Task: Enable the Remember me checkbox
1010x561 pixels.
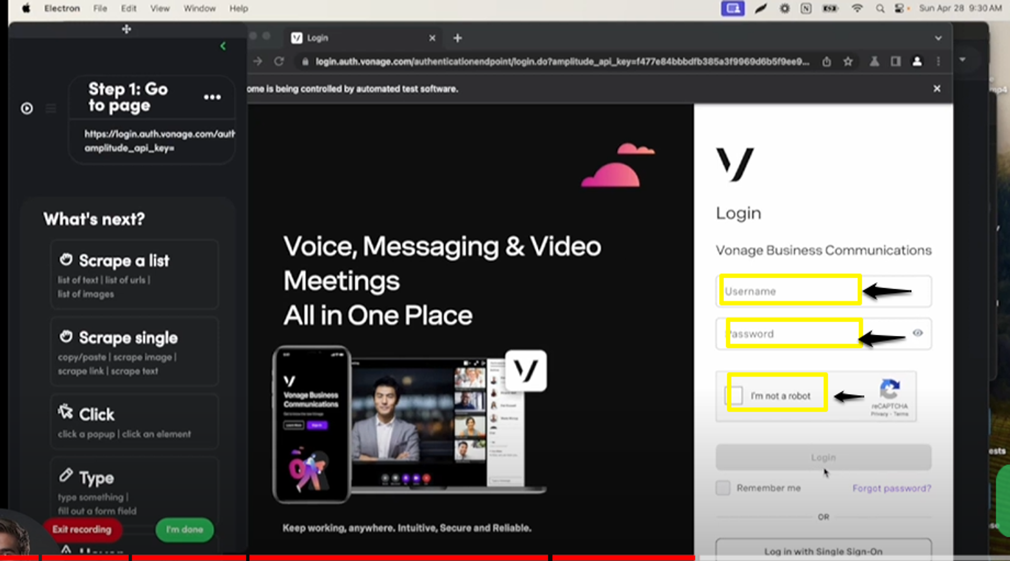Action: (x=723, y=488)
